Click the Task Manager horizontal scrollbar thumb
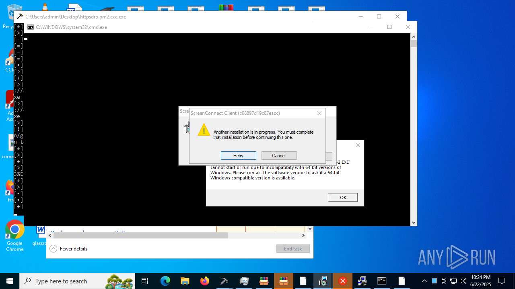The image size is (515, 289). (140, 235)
